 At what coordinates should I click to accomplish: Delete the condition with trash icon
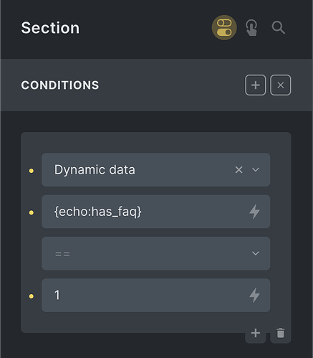[281, 333]
